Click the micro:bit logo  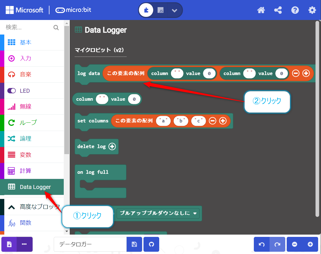pos(73,10)
